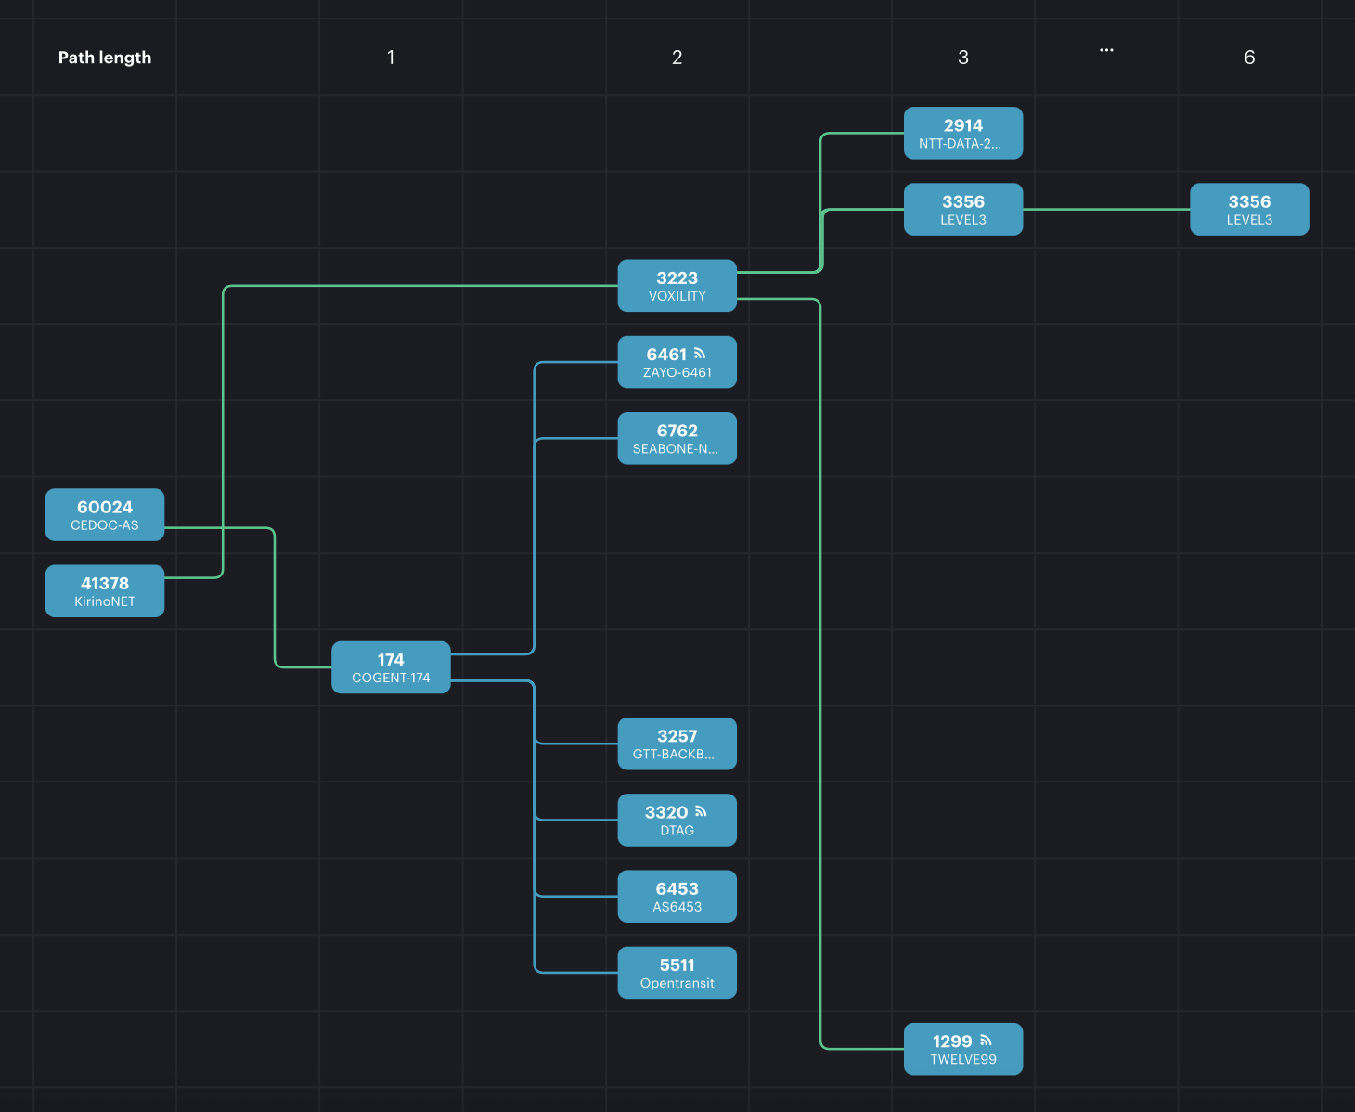Click path length column header 6
The image size is (1355, 1112).
pyautogui.click(x=1249, y=58)
